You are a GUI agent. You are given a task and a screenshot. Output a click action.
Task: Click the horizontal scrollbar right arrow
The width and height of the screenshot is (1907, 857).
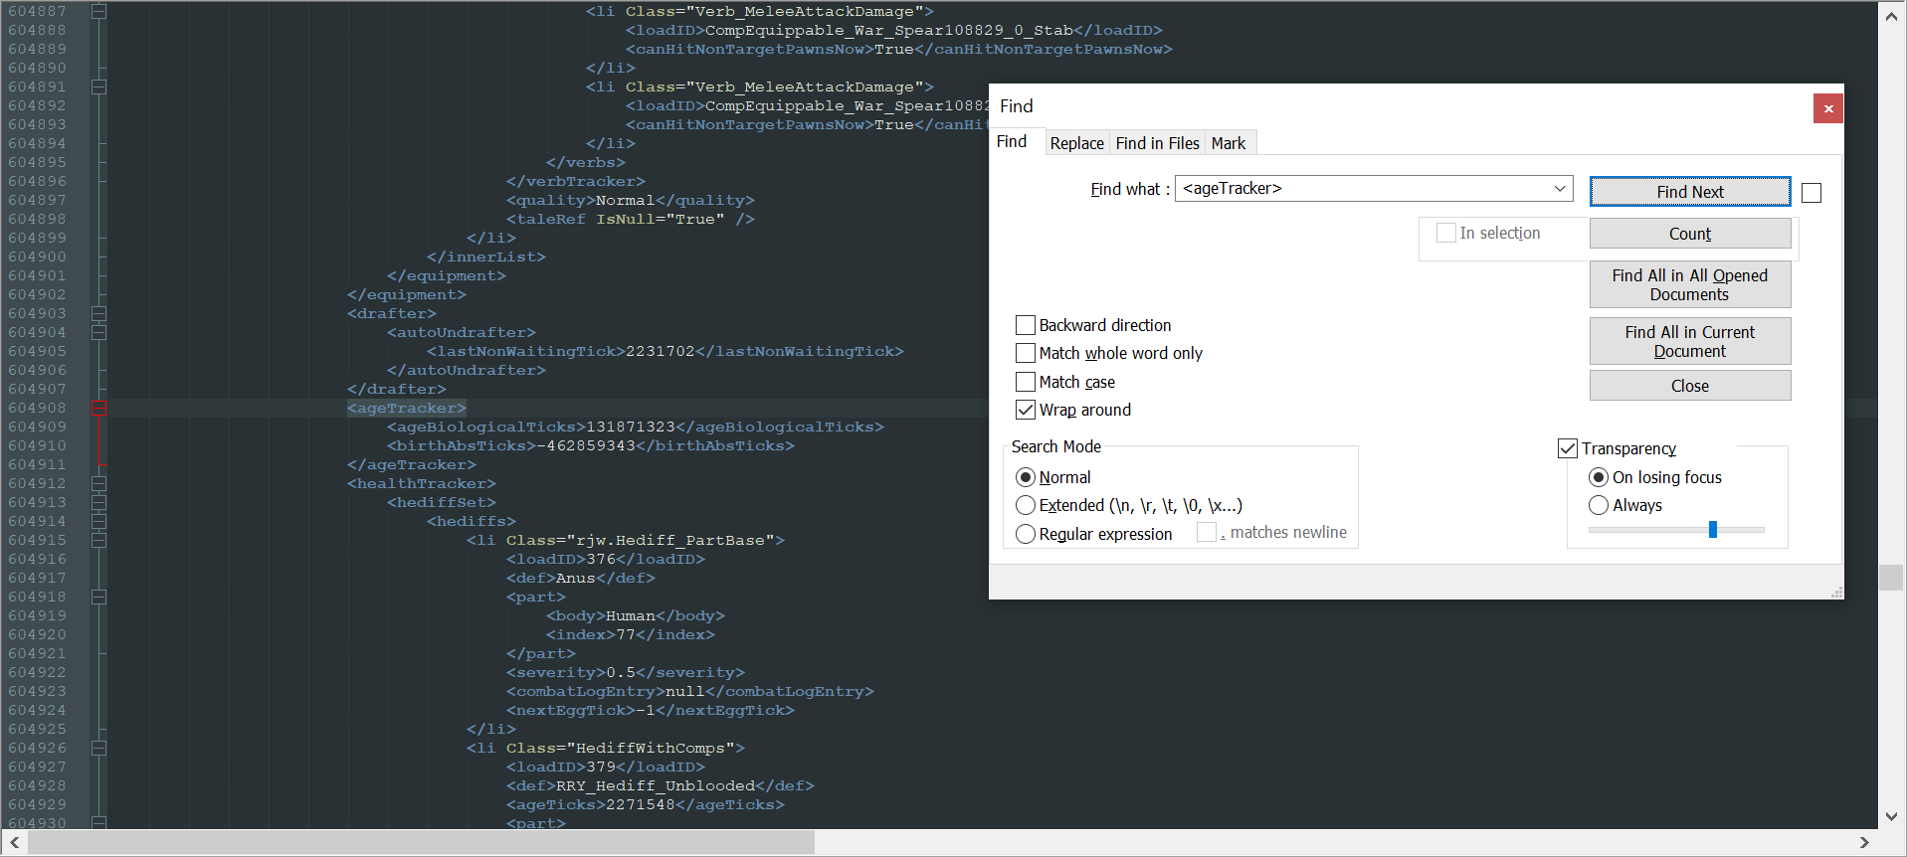tap(1864, 842)
